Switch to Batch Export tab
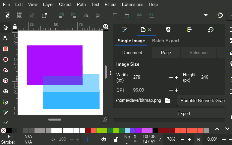This screenshot has height=145, width=232. click(x=166, y=41)
